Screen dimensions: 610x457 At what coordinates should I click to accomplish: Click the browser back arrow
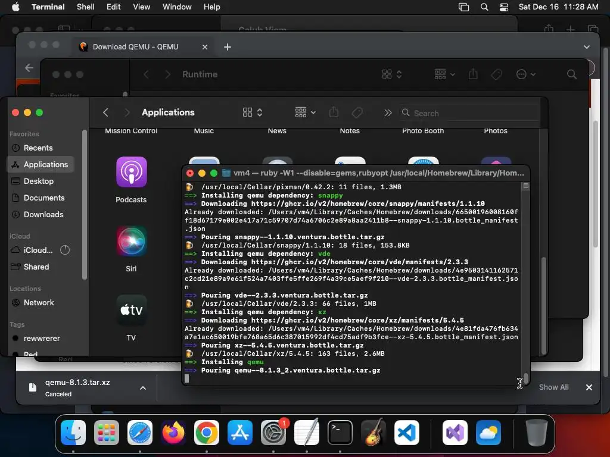pyautogui.click(x=29, y=68)
